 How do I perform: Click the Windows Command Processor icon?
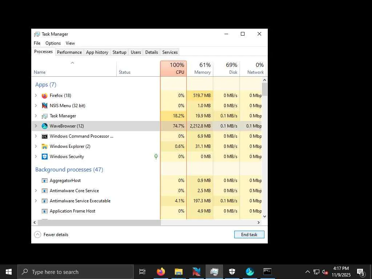tap(44, 137)
